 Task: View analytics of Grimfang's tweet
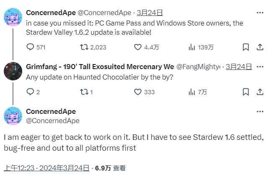[x=192, y=92]
